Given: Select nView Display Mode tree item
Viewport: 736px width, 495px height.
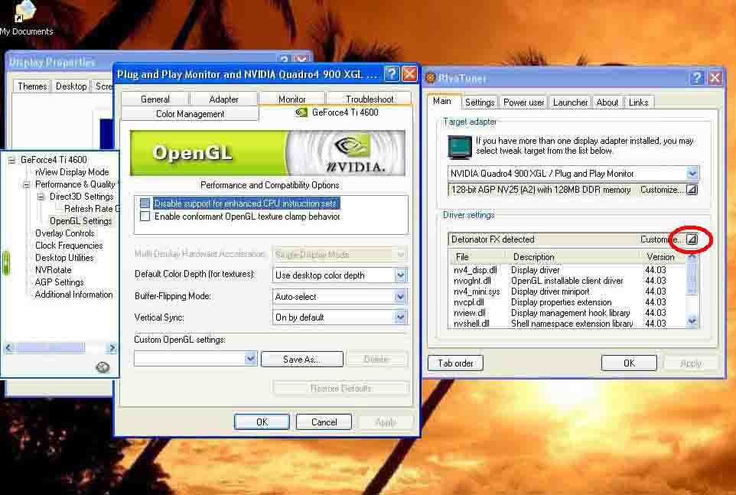Looking at the screenshot, I should 72,172.
